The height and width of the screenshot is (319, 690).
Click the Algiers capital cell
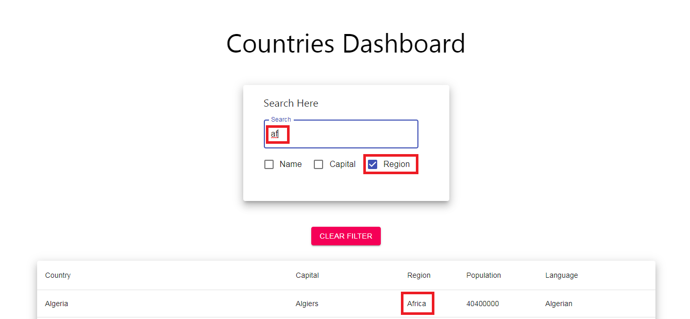pos(307,304)
